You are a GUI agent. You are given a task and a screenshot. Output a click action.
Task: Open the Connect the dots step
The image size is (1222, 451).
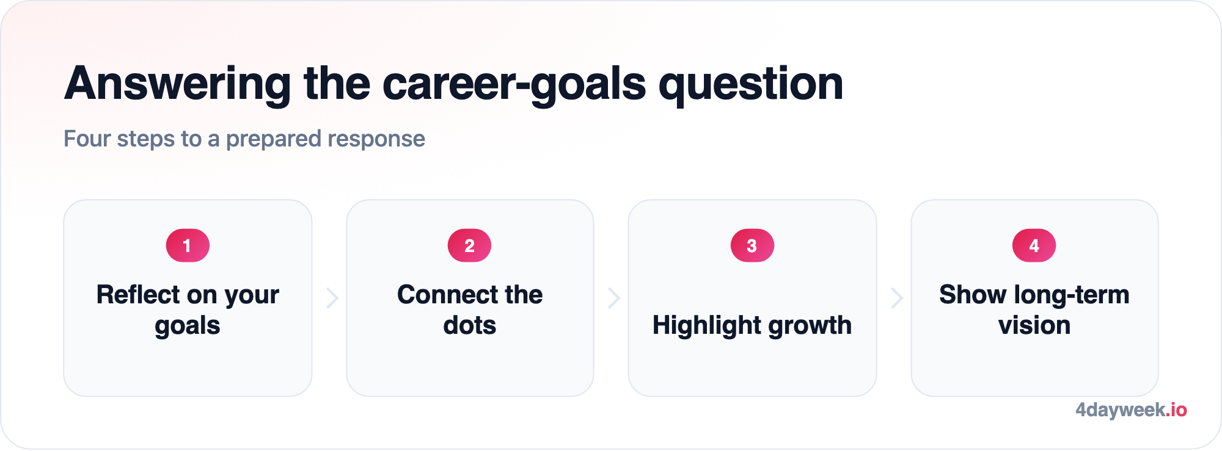point(470,310)
